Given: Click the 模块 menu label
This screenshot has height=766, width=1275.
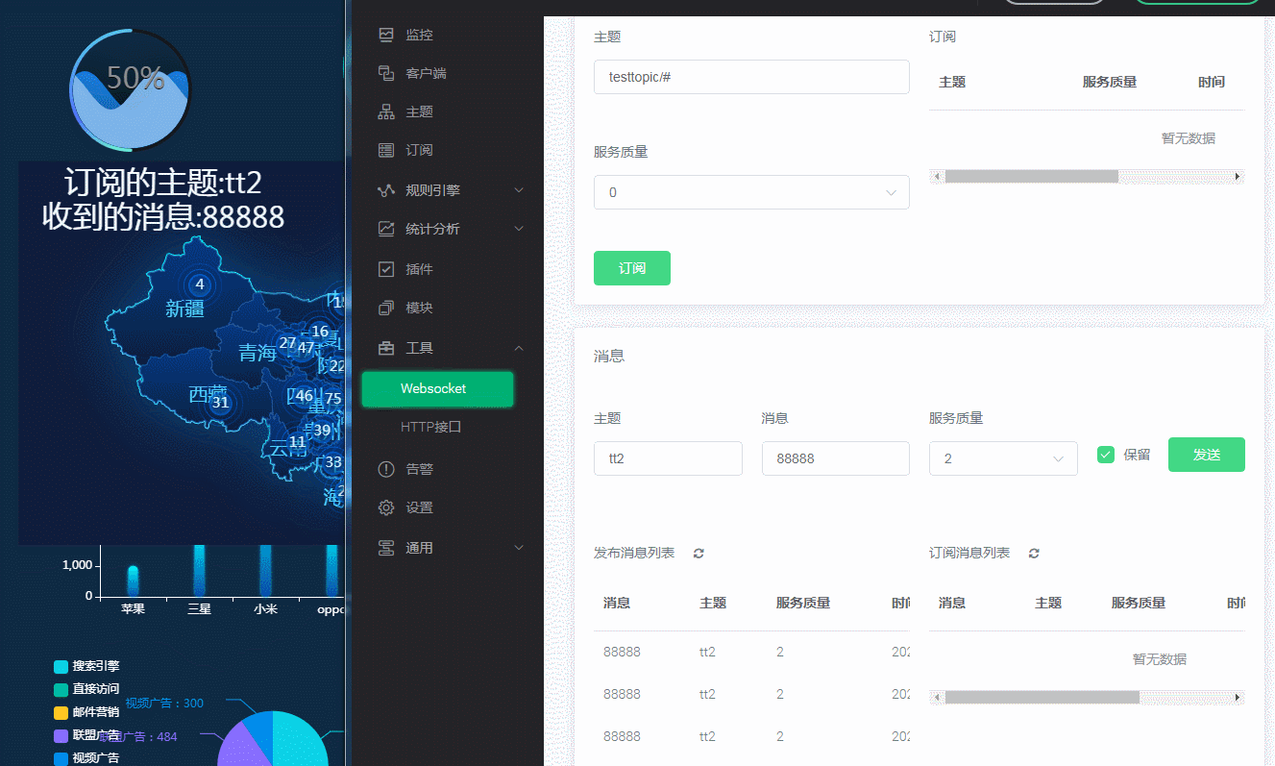Looking at the screenshot, I should coord(419,308).
